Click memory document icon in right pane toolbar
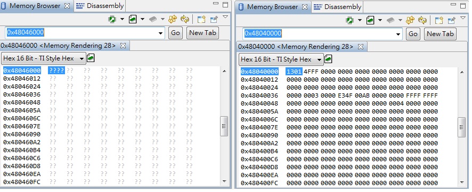 (370, 20)
